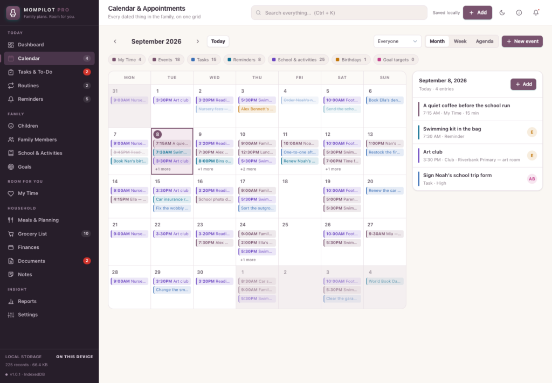This screenshot has height=383, width=552.
Task: Open the Everyone person dropdown
Action: [397, 41]
